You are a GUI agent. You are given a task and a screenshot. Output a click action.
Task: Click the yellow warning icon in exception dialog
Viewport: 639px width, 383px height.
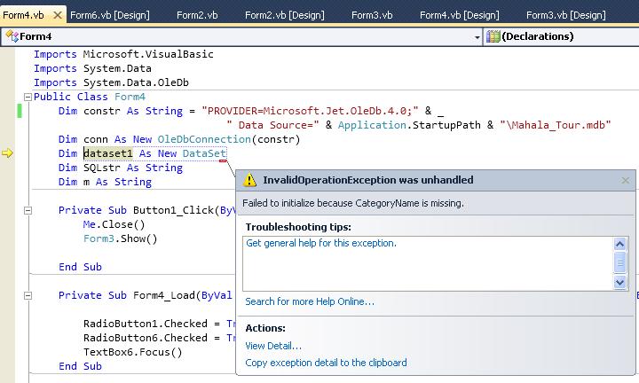point(249,180)
